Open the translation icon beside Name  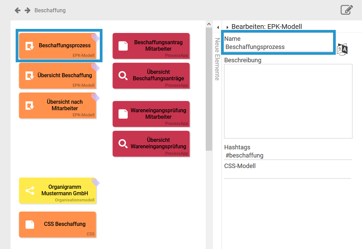[x=342, y=49]
